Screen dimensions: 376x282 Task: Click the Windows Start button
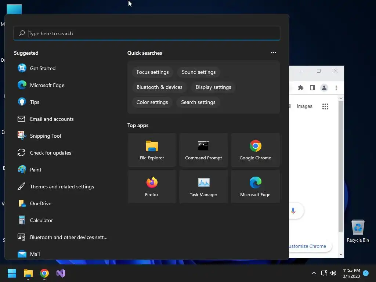(x=12, y=273)
